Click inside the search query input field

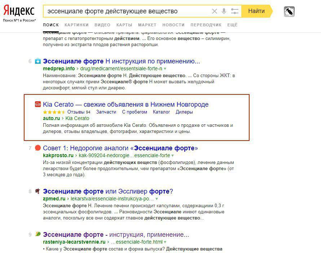pos(126,11)
